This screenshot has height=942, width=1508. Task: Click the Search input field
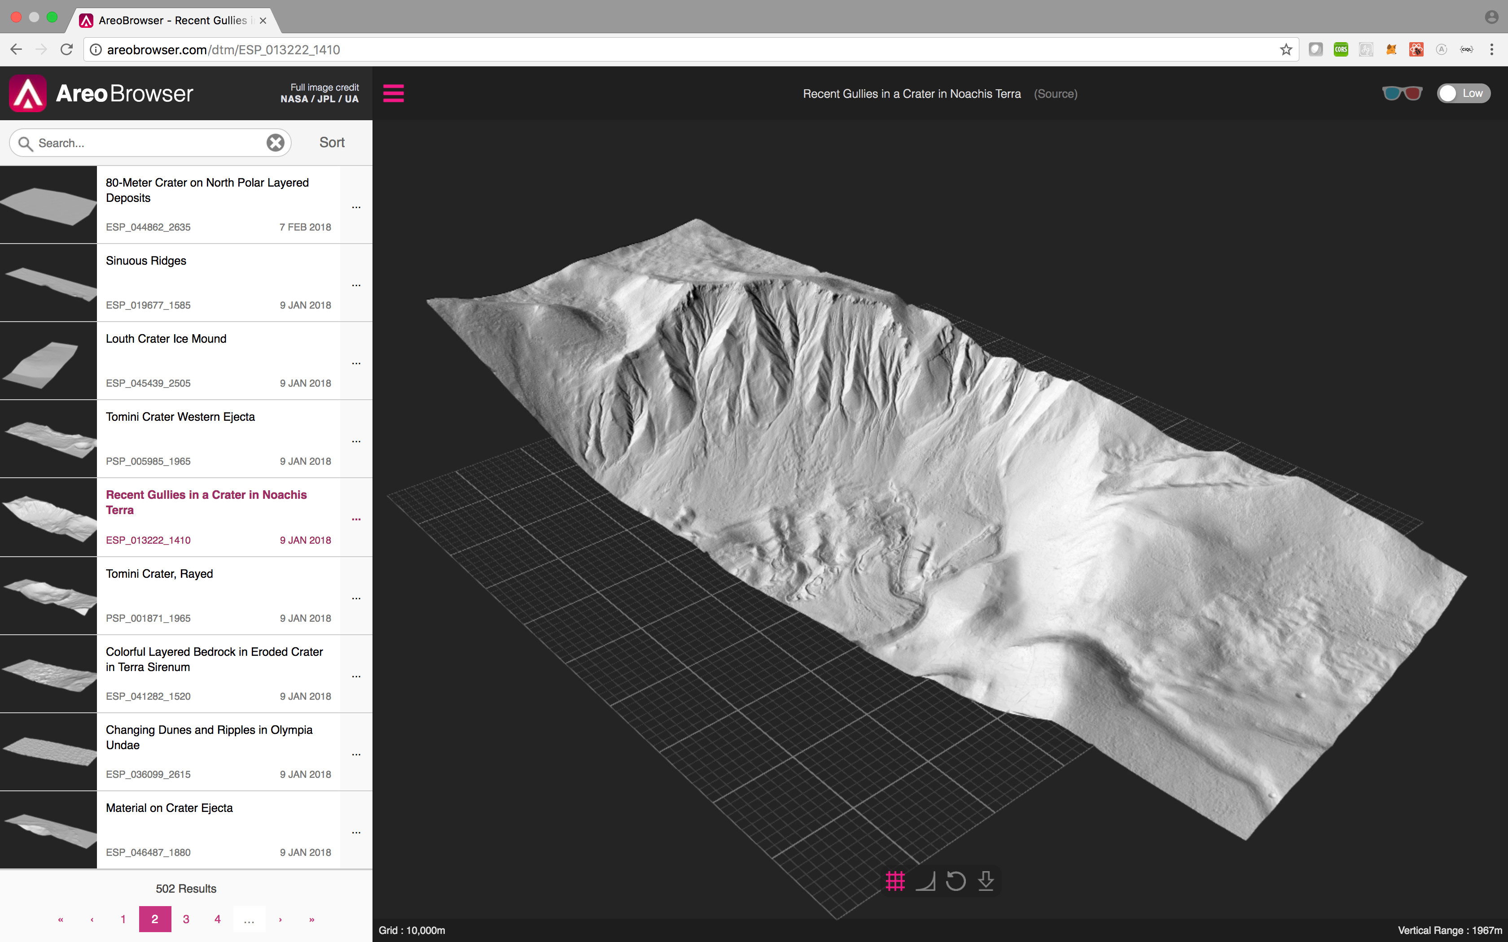[149, 143]
